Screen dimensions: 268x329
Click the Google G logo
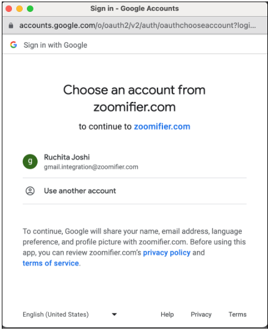(14, 45)
